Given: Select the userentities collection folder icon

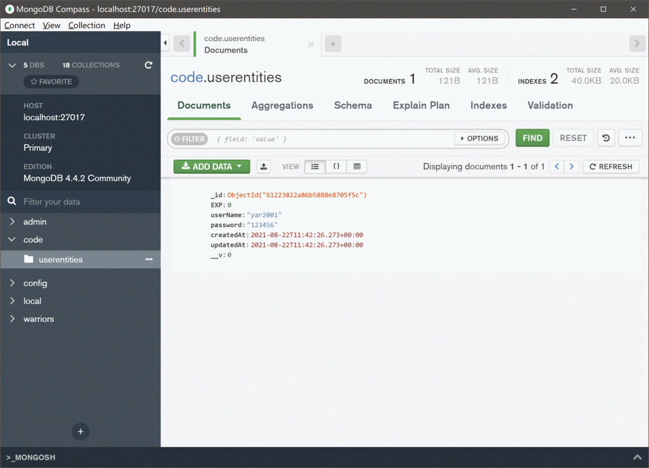Looking at the screenshot, I should (x=29, y=259).
